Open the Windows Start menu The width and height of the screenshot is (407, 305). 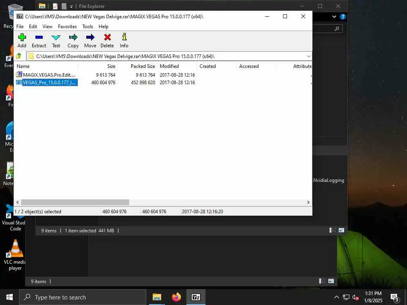[10, 297]
